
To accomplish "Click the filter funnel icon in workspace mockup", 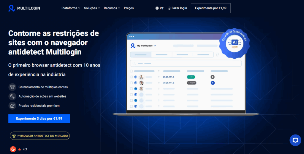I will (217, 55).
